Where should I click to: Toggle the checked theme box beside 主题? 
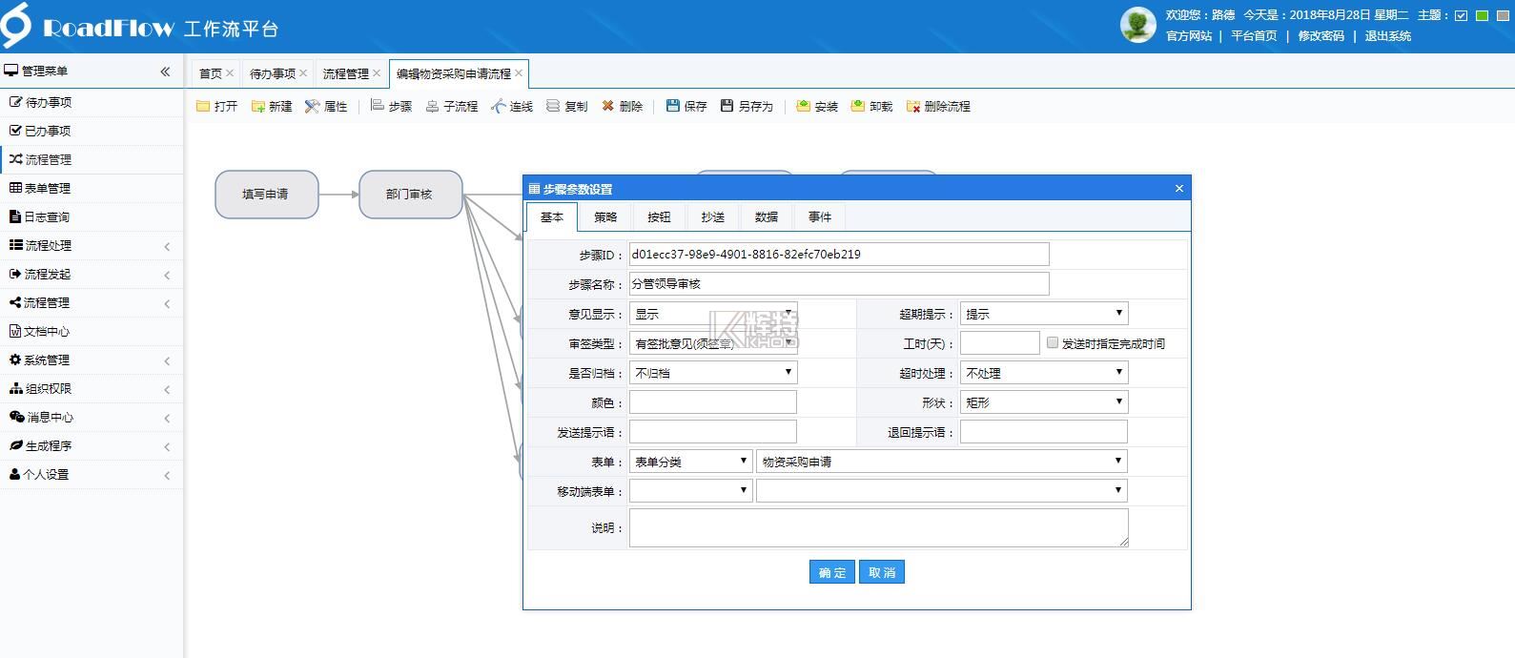pyautogui.click(x=1461, y=15)
